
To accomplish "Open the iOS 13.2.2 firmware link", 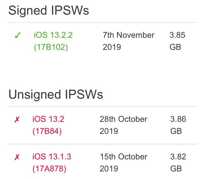I will tap(53, 35).
